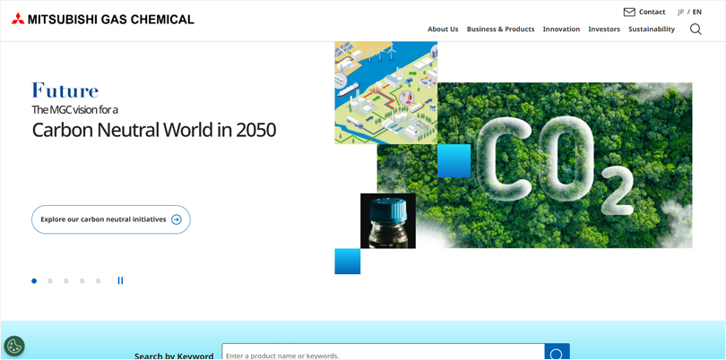
Task: Switch language to JP
Action: point(680,12)
